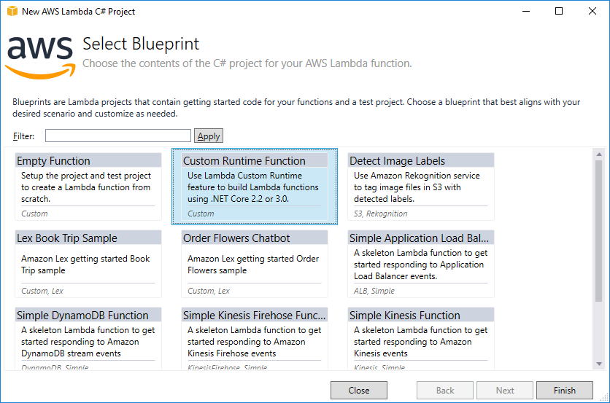
Task: Click the AWS Lambda box icon in title bar
Action: [12, 11]
